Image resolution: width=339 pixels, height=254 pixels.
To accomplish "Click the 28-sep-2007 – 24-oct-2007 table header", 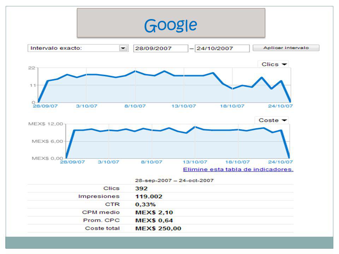I will (x=174, y=180).
